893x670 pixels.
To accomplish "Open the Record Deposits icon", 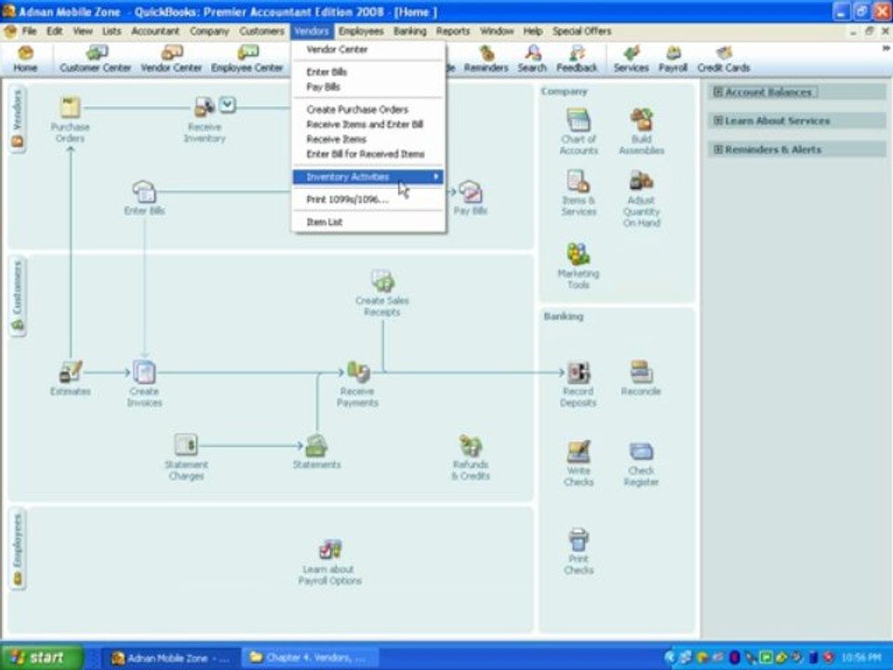I will click(x=578, y=372).
